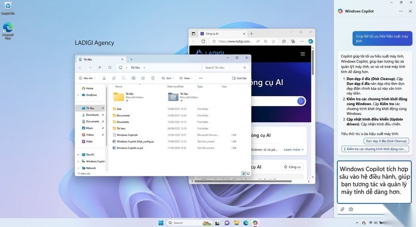Image resolution: width=416 pixels, height=227 pixels.
Task: Select Tài liệu tab in File Explorer
Action: 101,59
